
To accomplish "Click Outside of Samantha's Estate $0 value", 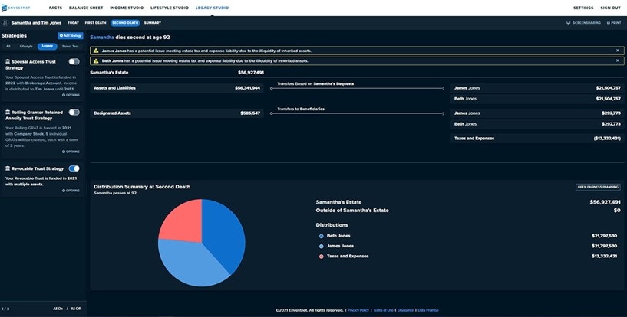I will pos(617,211).
